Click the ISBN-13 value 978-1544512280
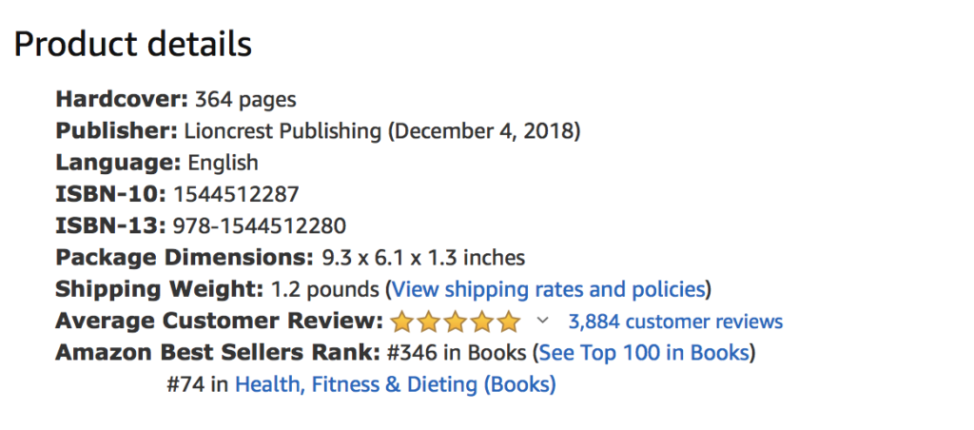This screenshot has width=974, height=430. tap(259, 225)
